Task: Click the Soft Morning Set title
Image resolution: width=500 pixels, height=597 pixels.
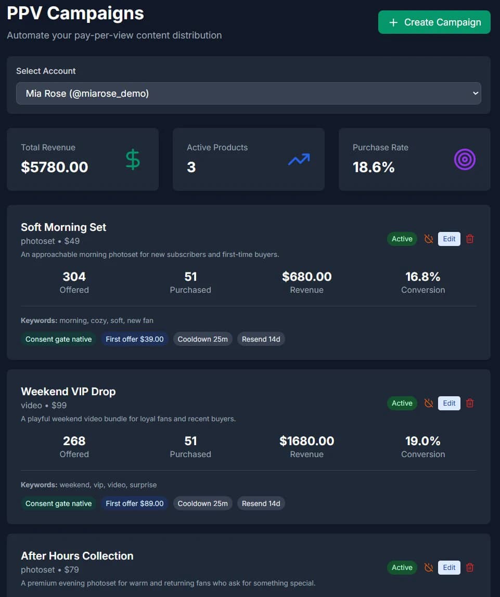Action: pos(63,227)
